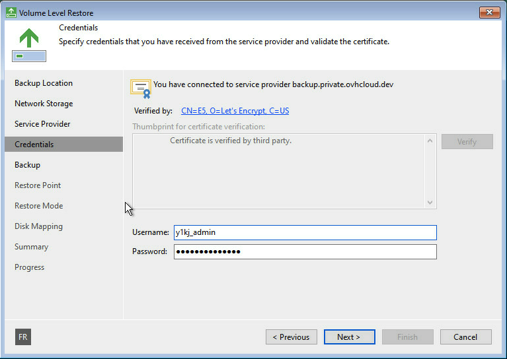The height and width of the screenshot is (359, 507).
Task: Click the connected service provider message text
Action: coord(273,84)
